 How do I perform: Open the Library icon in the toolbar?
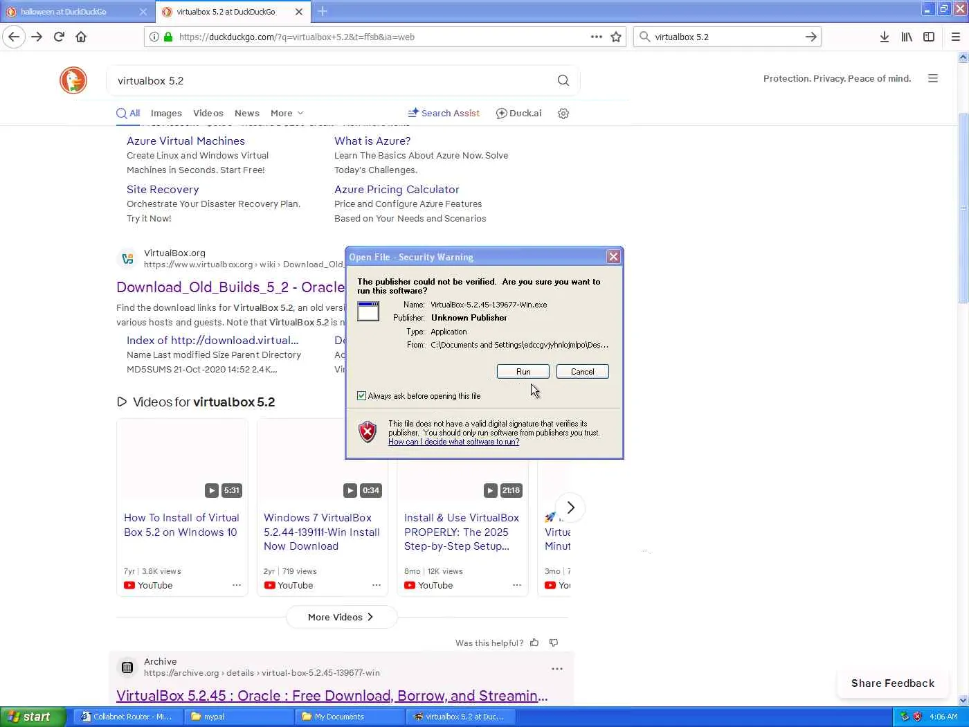907,37
